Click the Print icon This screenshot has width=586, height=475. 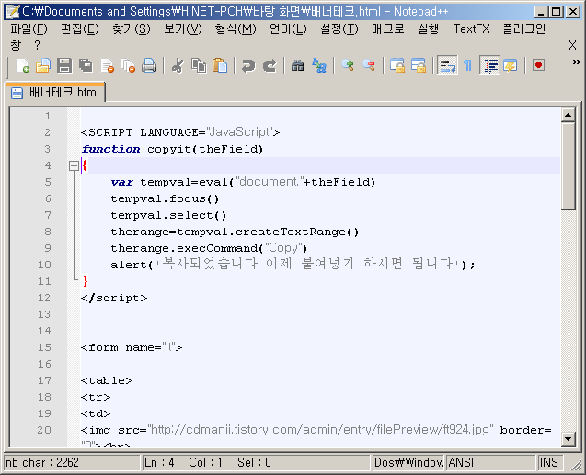[x=149, y=65]
